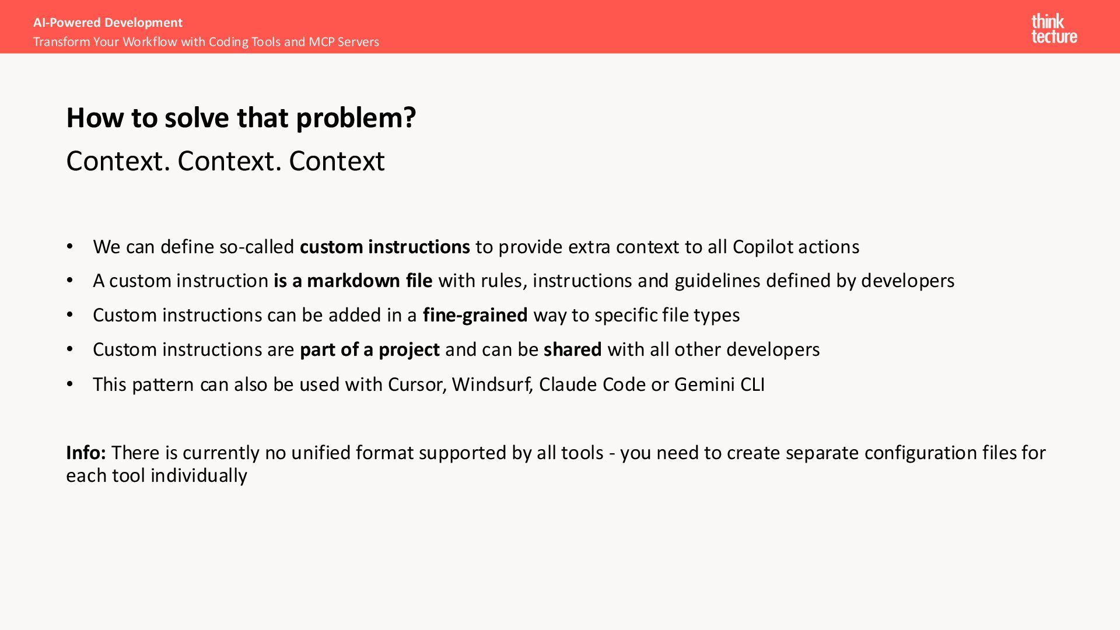Click the bold 'Info:' label
The height and width of the screenshot is (630, 1120).
pyautogui.click(x=86, y=453)
